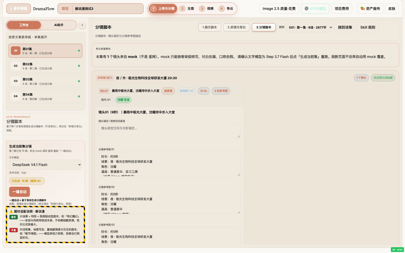Select the 3.分镜脚本 view

(x=264, y=27)
